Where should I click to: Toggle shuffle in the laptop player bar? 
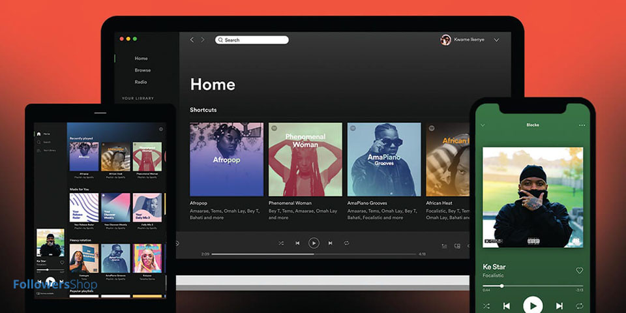pos(281,243)
